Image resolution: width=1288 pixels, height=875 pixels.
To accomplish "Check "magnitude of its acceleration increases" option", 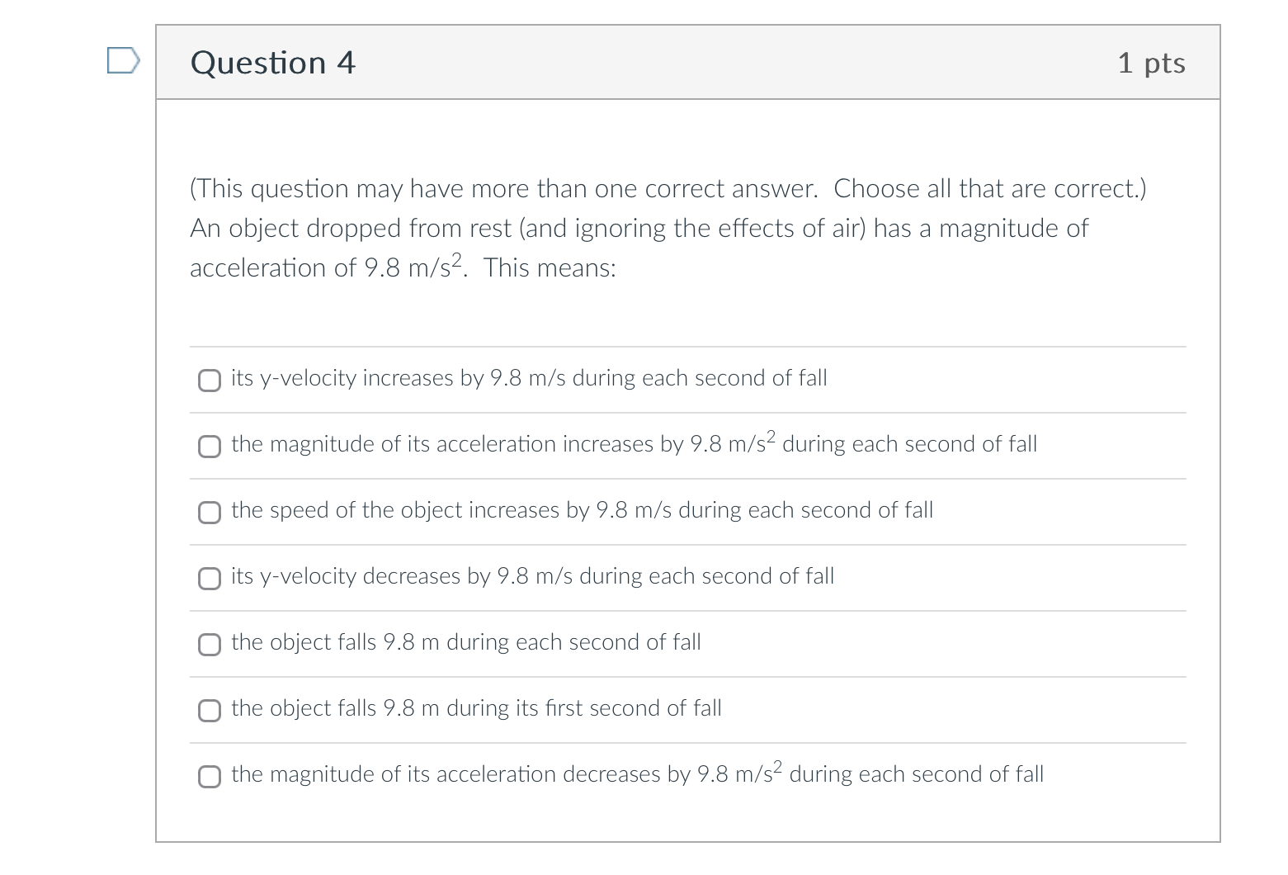I will point(210,447).
